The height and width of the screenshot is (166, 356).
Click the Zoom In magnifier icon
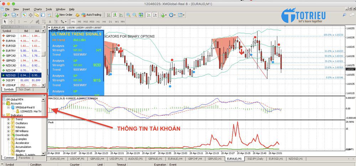[x=128, y=15]
